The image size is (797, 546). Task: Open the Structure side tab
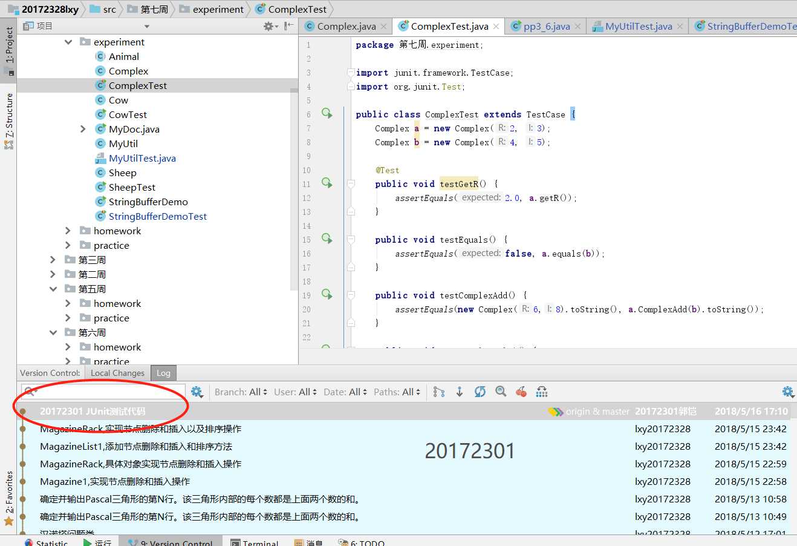click(x=8, y=121)
